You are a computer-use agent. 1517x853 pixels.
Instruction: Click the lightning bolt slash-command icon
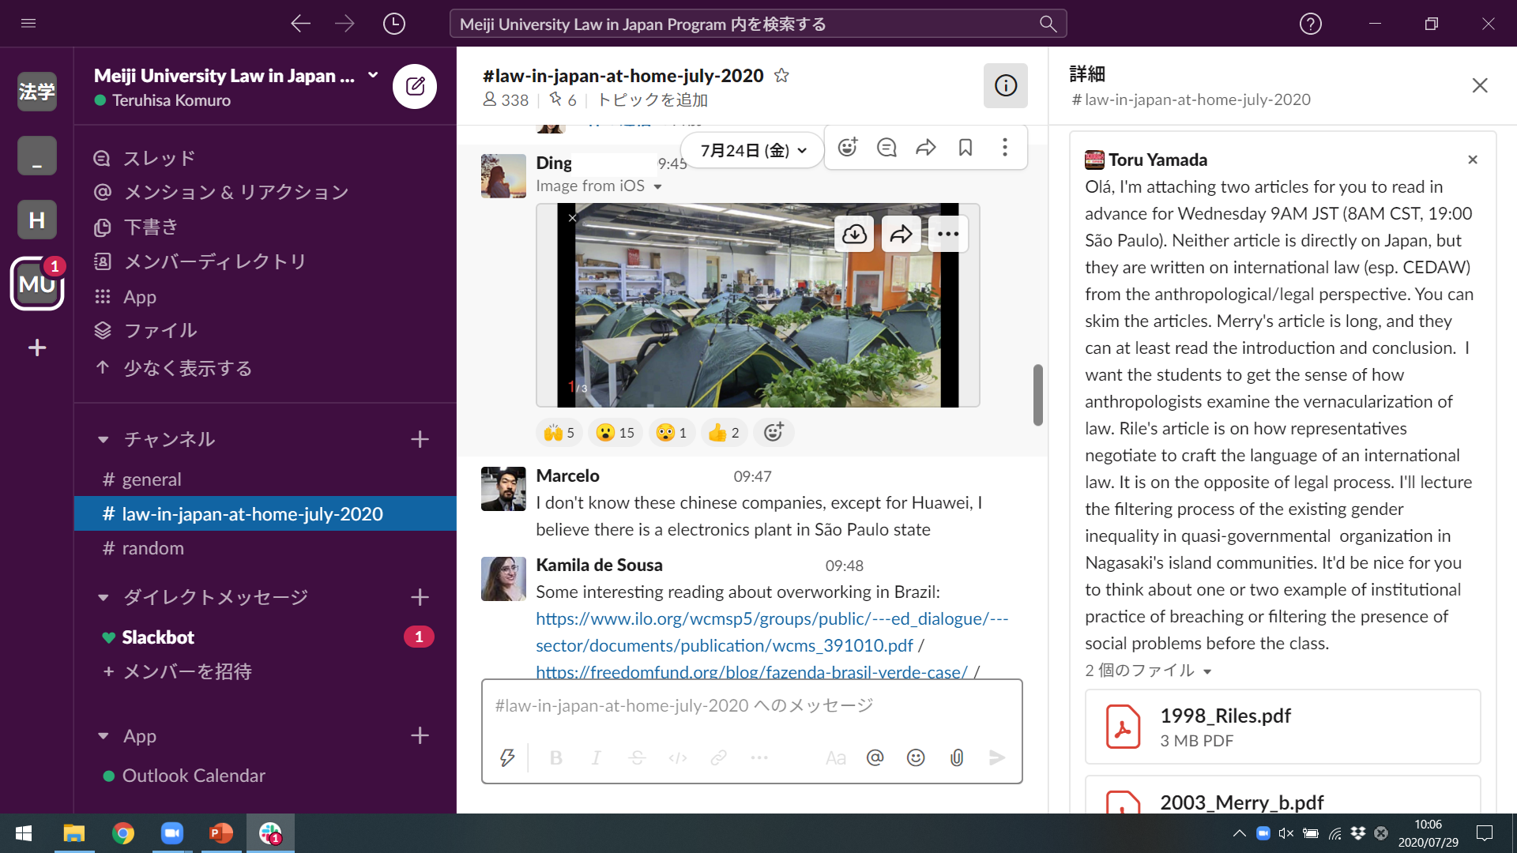507,758
